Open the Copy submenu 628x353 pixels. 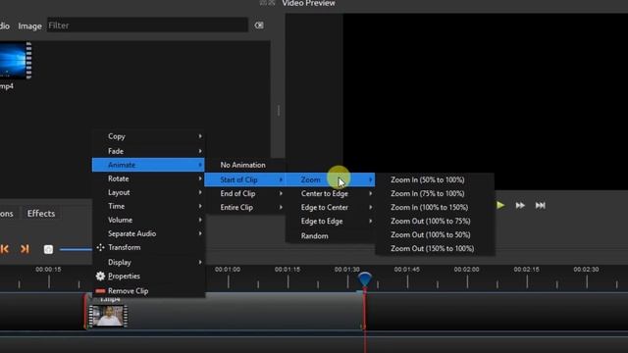click(x=148, y=136)
